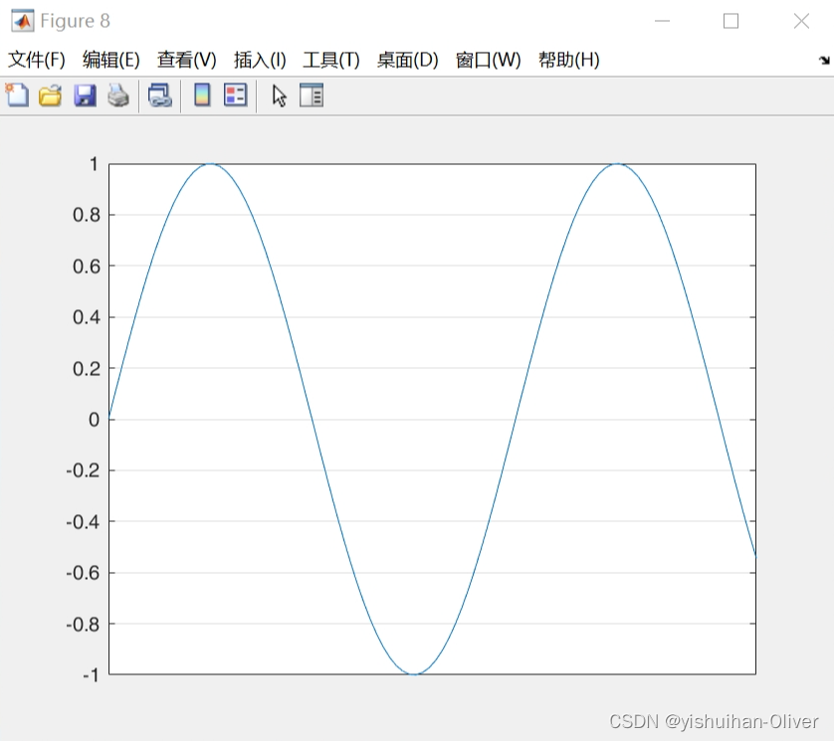834x741 pixels.
Task: Maximize the Figure 8 window
Action: click(730, 21)
